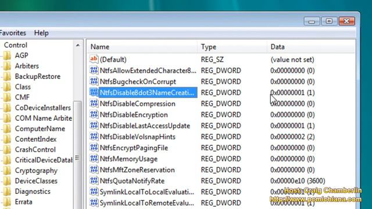The height and width of the screenshot is (209, 372).
Task: Select the Diagnostics folder icon
Action: (7, 192)
